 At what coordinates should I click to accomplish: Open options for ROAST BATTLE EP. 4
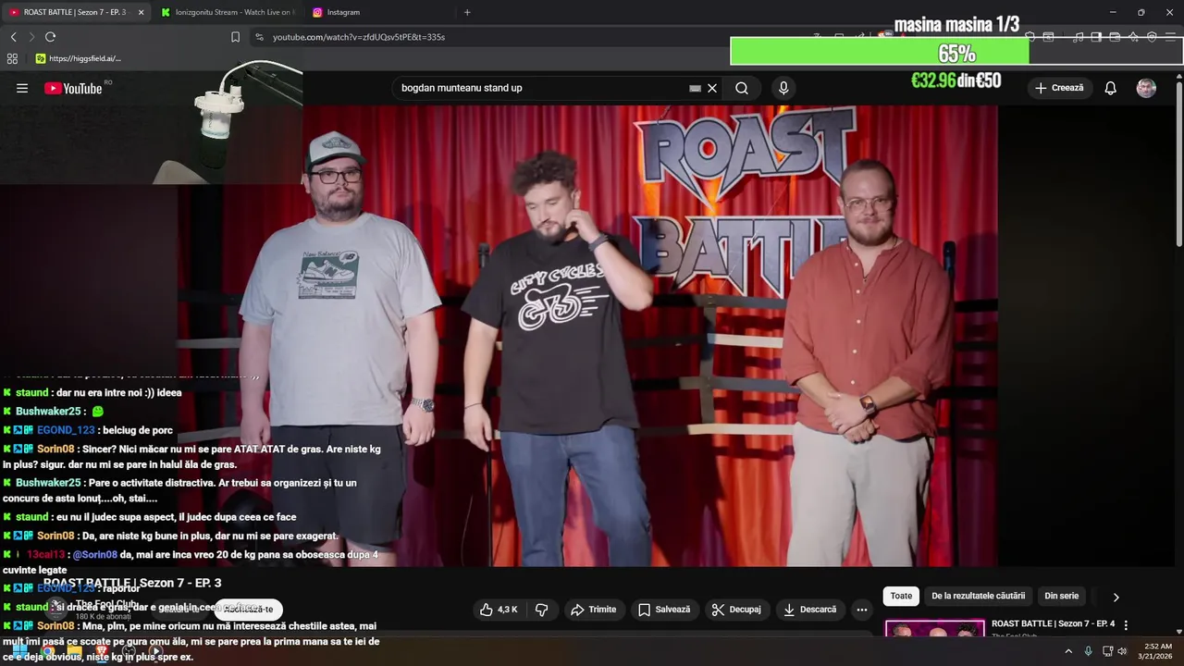(1126, 626)
